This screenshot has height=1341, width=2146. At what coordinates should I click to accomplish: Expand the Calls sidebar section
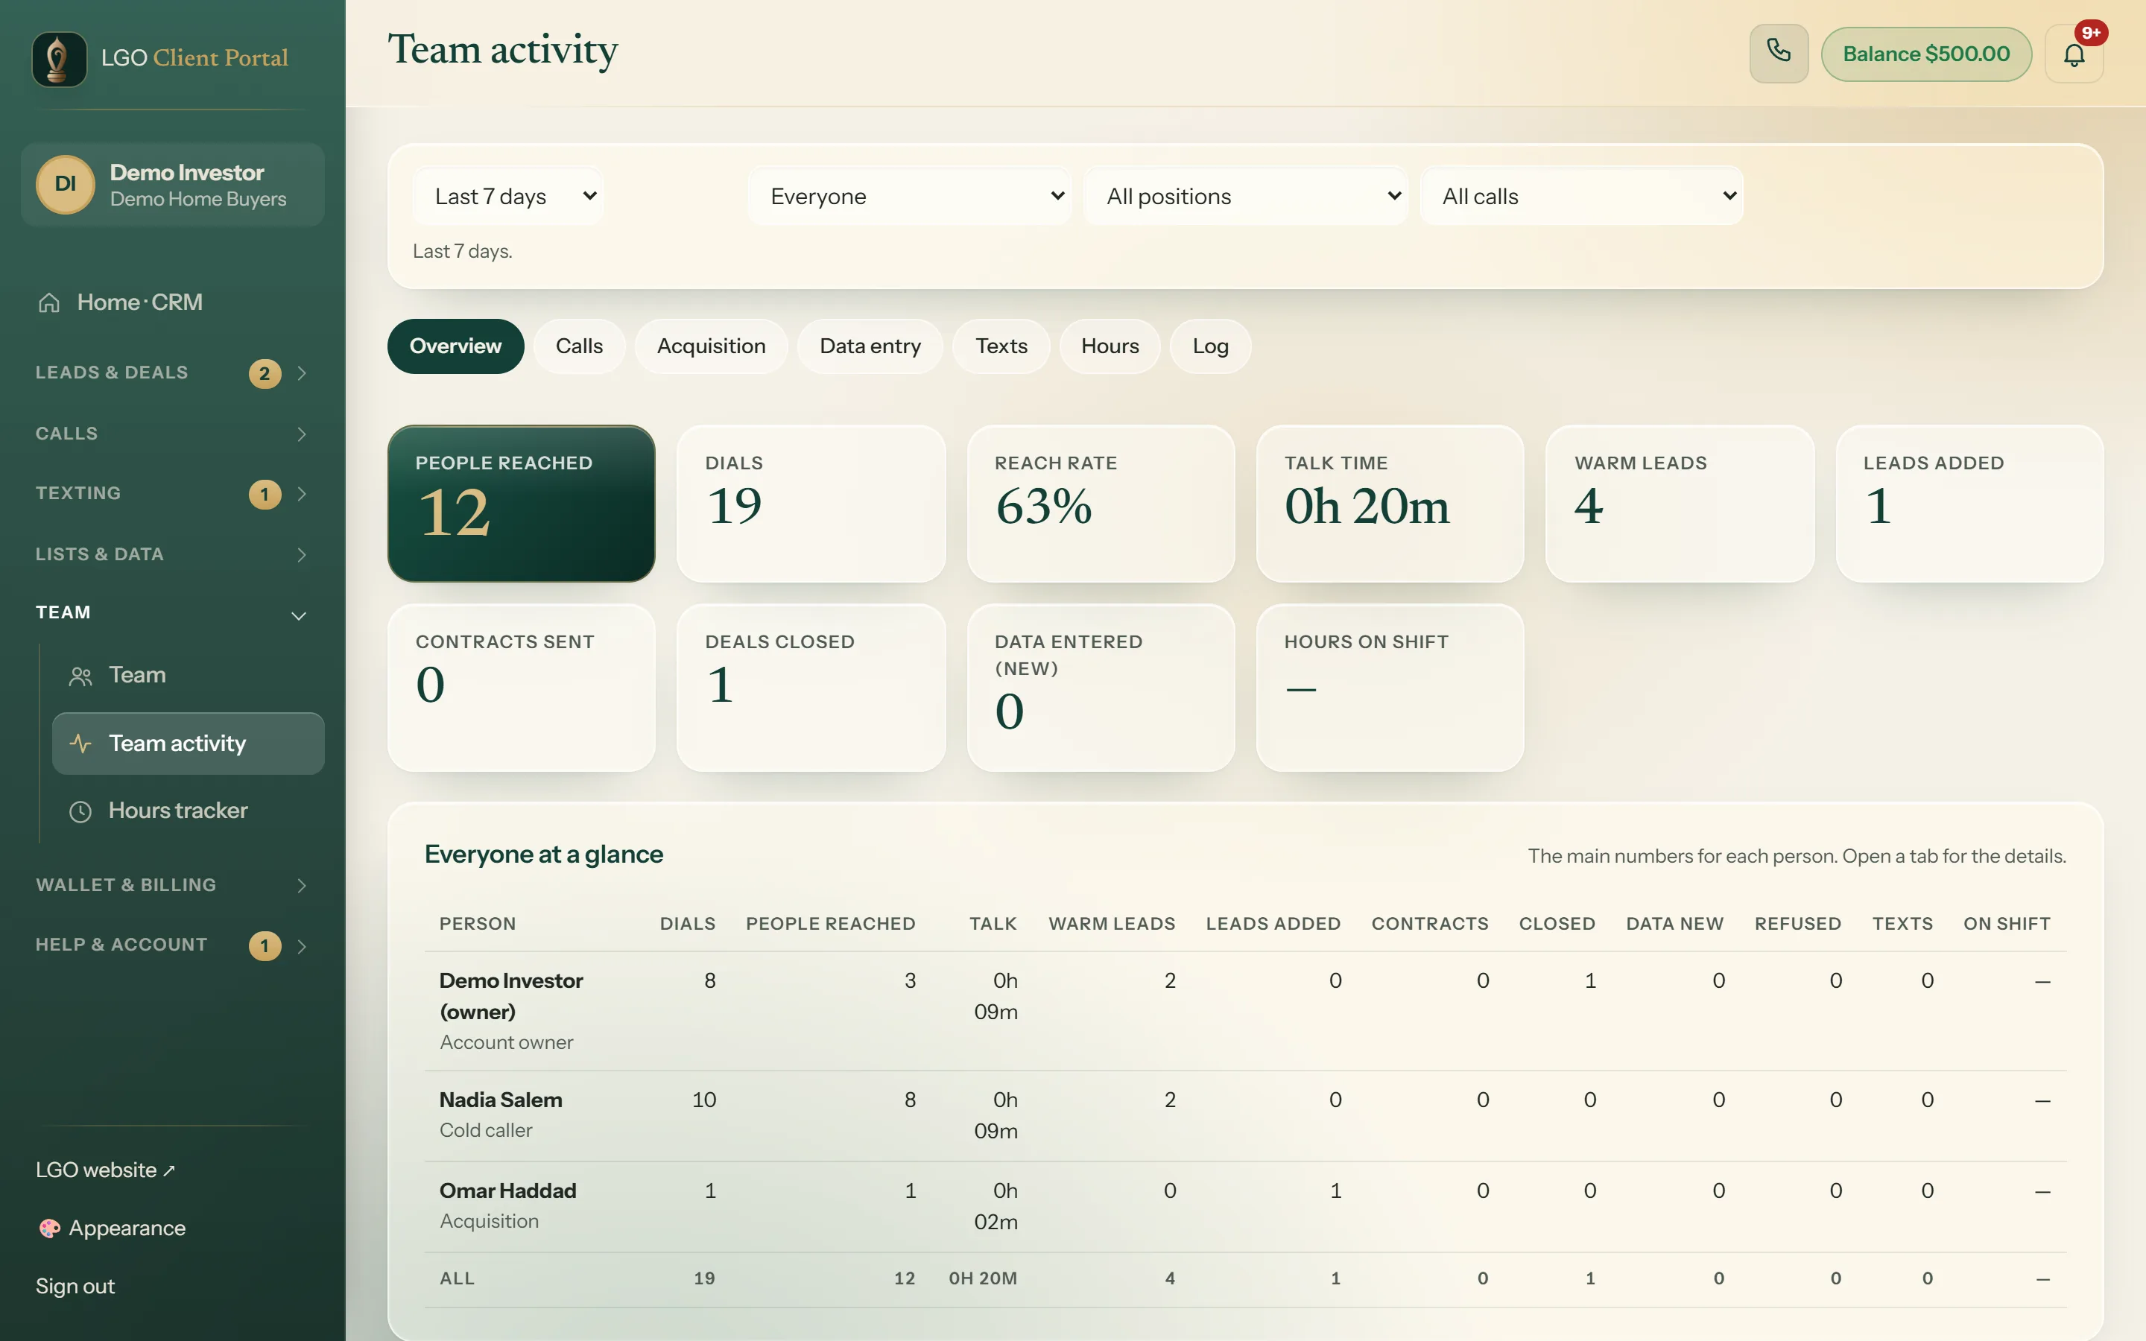[x=173, y=434]
